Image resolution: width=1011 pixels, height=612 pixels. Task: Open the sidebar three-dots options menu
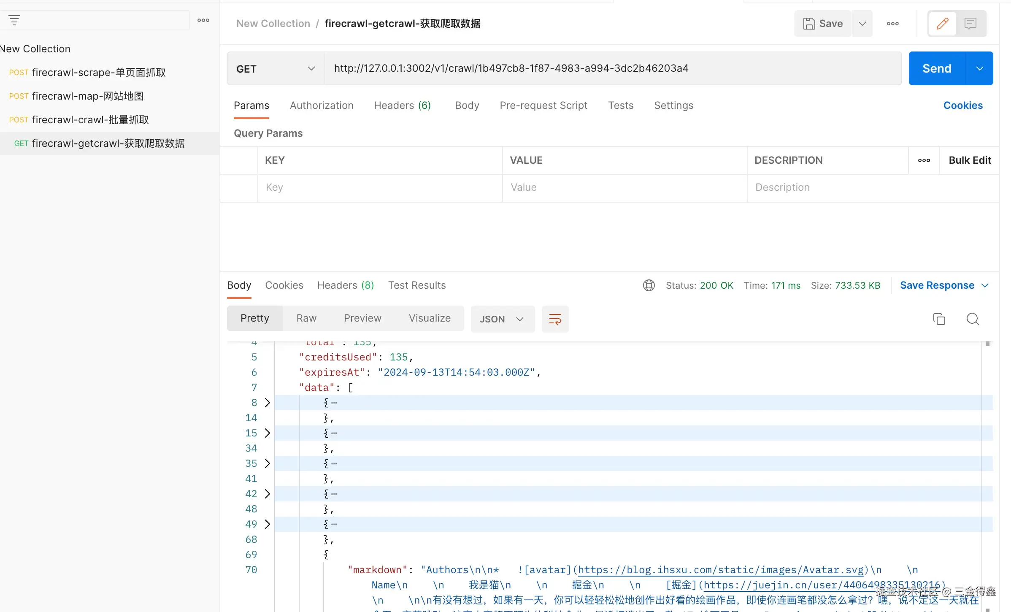[x=203, y=20]
